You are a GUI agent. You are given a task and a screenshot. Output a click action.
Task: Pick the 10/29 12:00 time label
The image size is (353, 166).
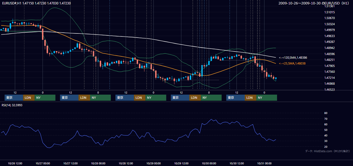[181, 163]
